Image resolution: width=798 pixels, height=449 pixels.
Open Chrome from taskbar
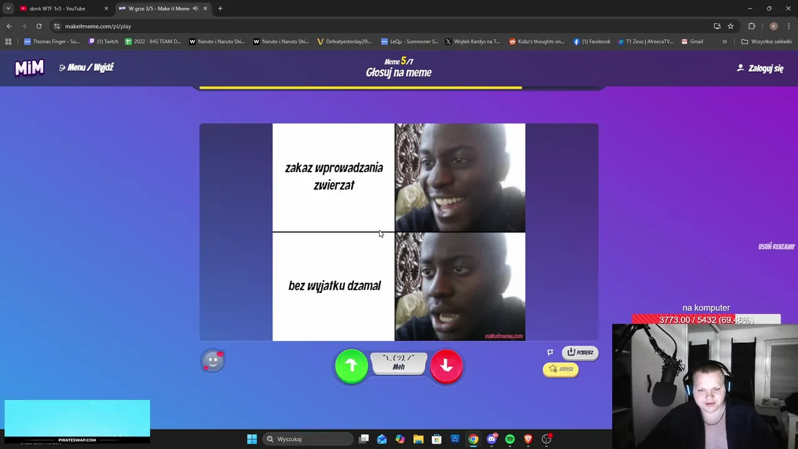(x=473, y=439)
